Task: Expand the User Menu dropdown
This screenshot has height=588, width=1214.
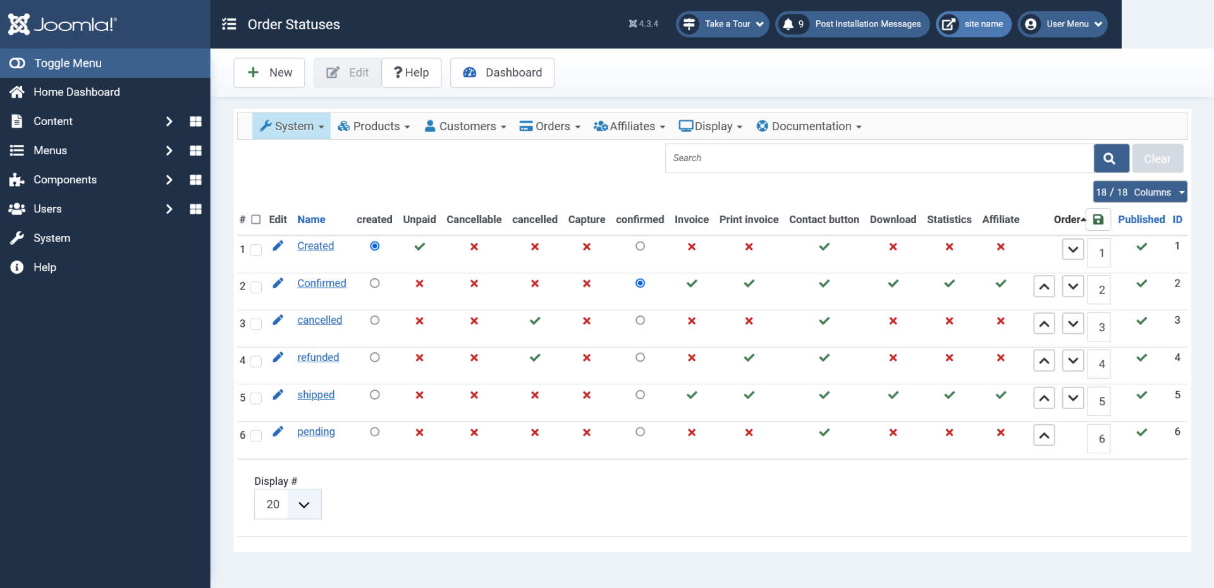Action: tap(1062, 24)
